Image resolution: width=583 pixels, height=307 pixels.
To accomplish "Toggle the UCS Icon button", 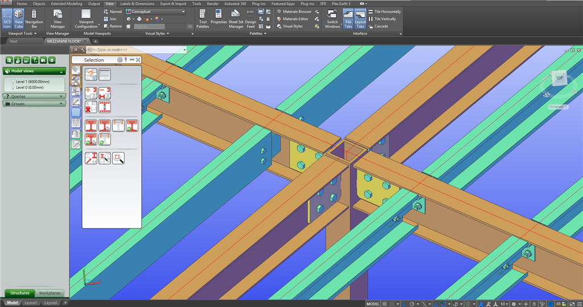I will [x=7, y=18].
